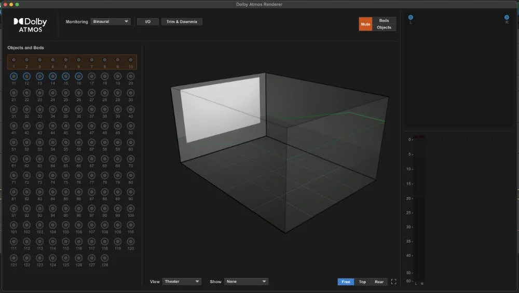Viewport: 519px width, 293px height.
Task: Click bed channel indicator 10
Action: [131, 60]
